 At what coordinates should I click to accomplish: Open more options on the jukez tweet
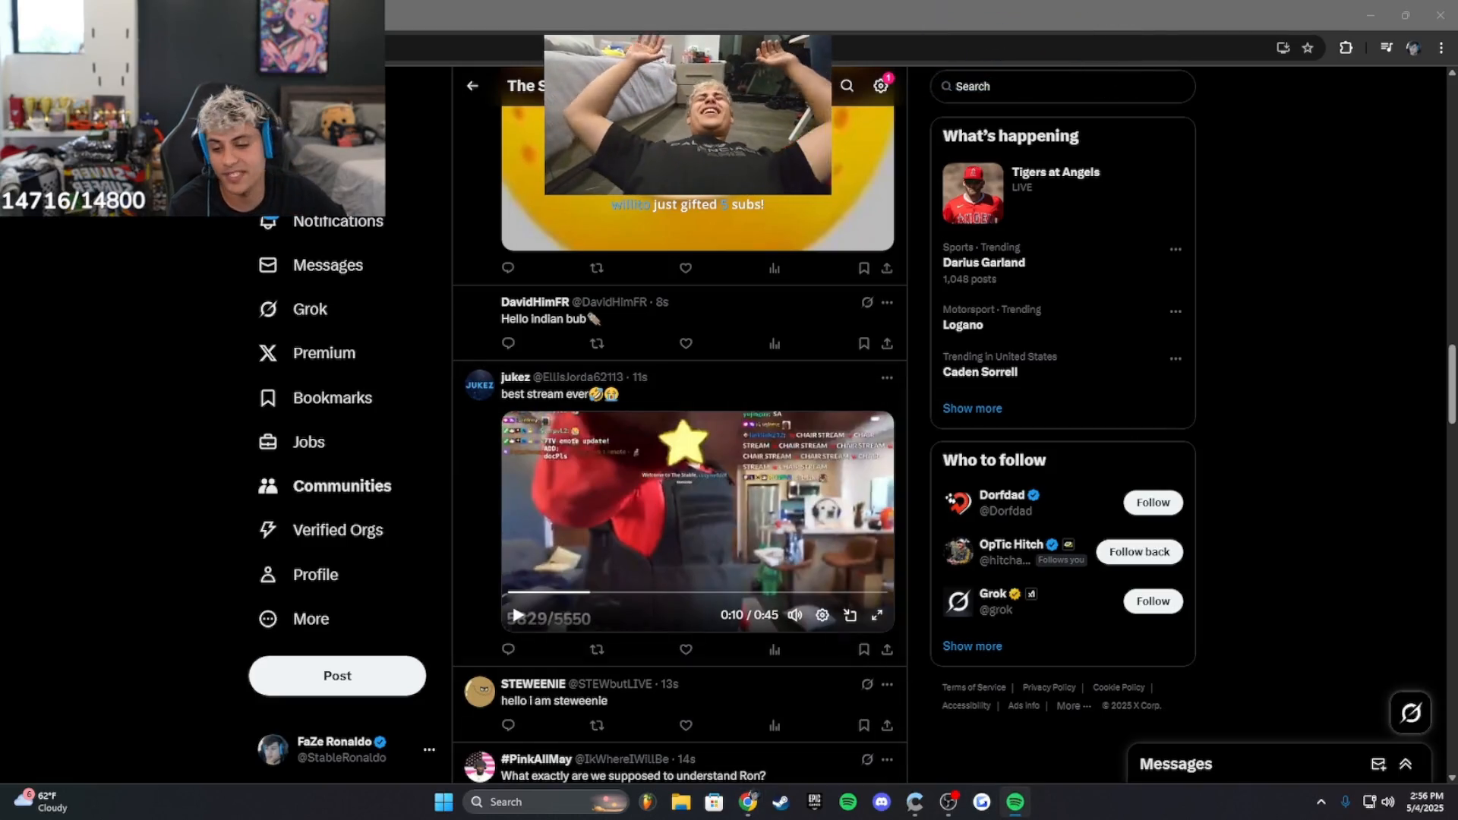coord(886,377)
